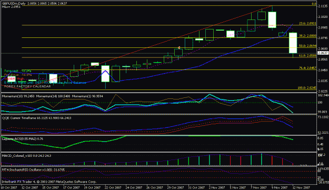Click the MACD_Colored_v103 indicator label
This screenshot has width=329, height=190.
click(26, 156)
